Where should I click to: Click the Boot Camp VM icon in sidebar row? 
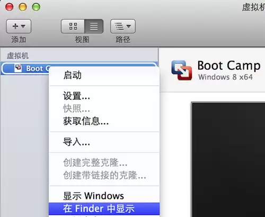18,68
